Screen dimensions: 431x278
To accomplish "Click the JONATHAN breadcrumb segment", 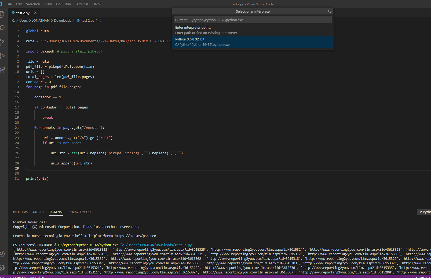I will [41, 21].
